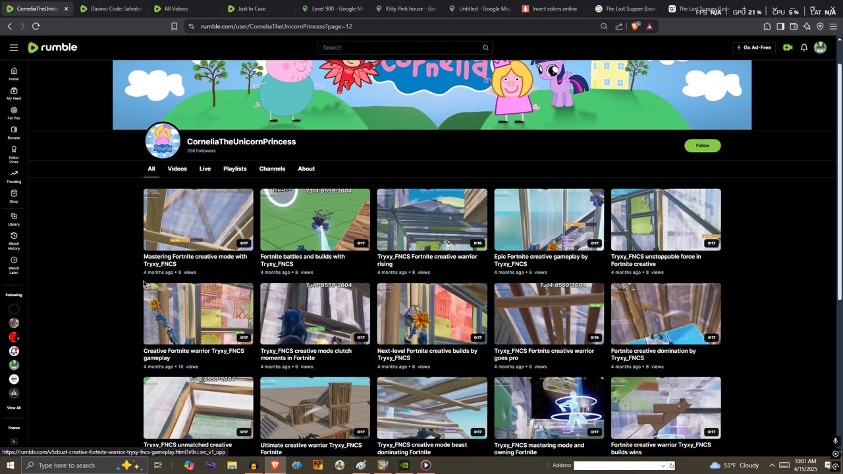Switch to the Davinci Code browser tab
Viewport: 843px width, 474px height.
pyautogui.click(x=111, y=9)
